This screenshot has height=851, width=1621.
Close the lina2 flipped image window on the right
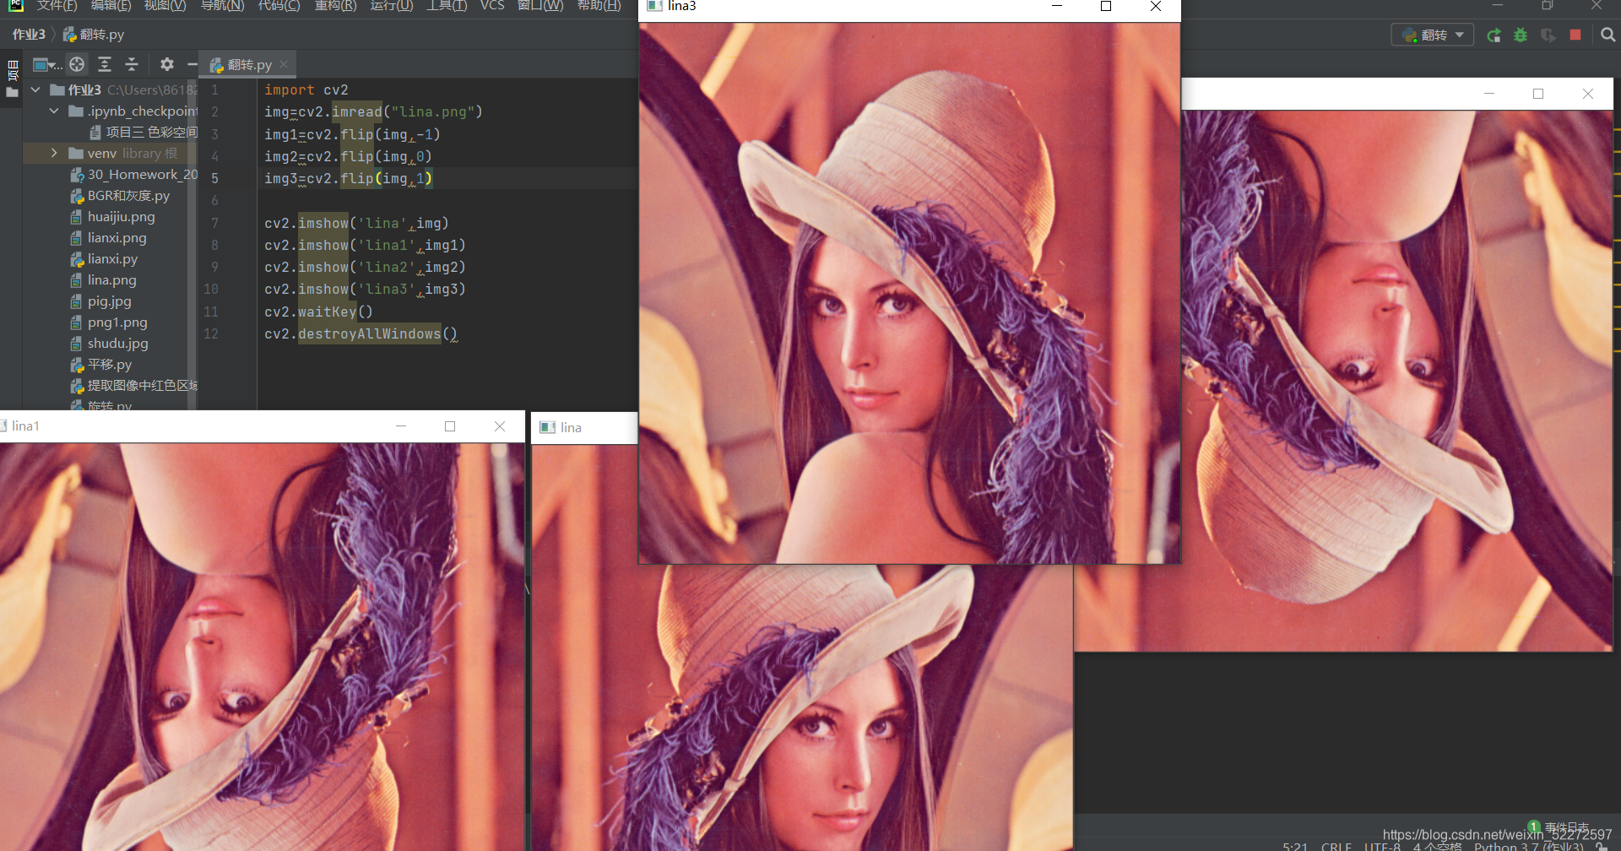(x=1588, y=94)
